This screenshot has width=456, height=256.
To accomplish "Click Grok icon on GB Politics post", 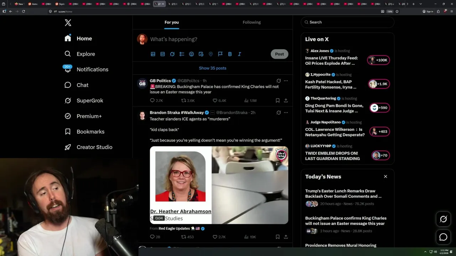I will coord(279,81).
